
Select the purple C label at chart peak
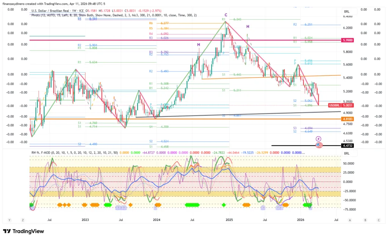pyautogui.click(x=226, y=15)
